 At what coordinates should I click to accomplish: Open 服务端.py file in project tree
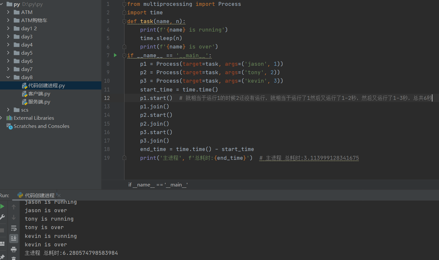tap(39, 102)
